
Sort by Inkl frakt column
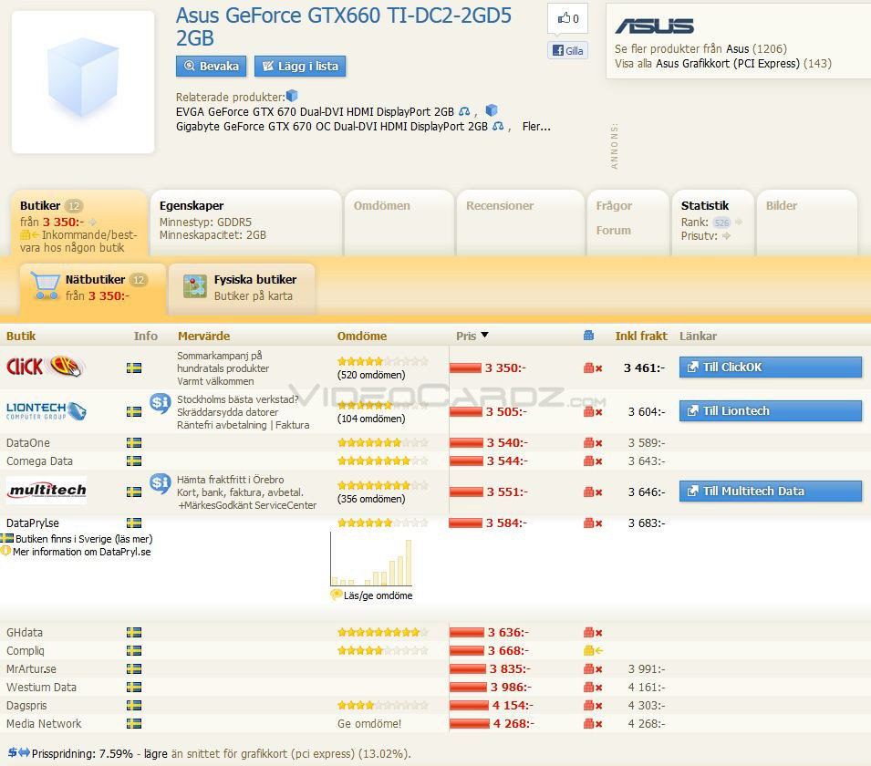click(641, 336)
